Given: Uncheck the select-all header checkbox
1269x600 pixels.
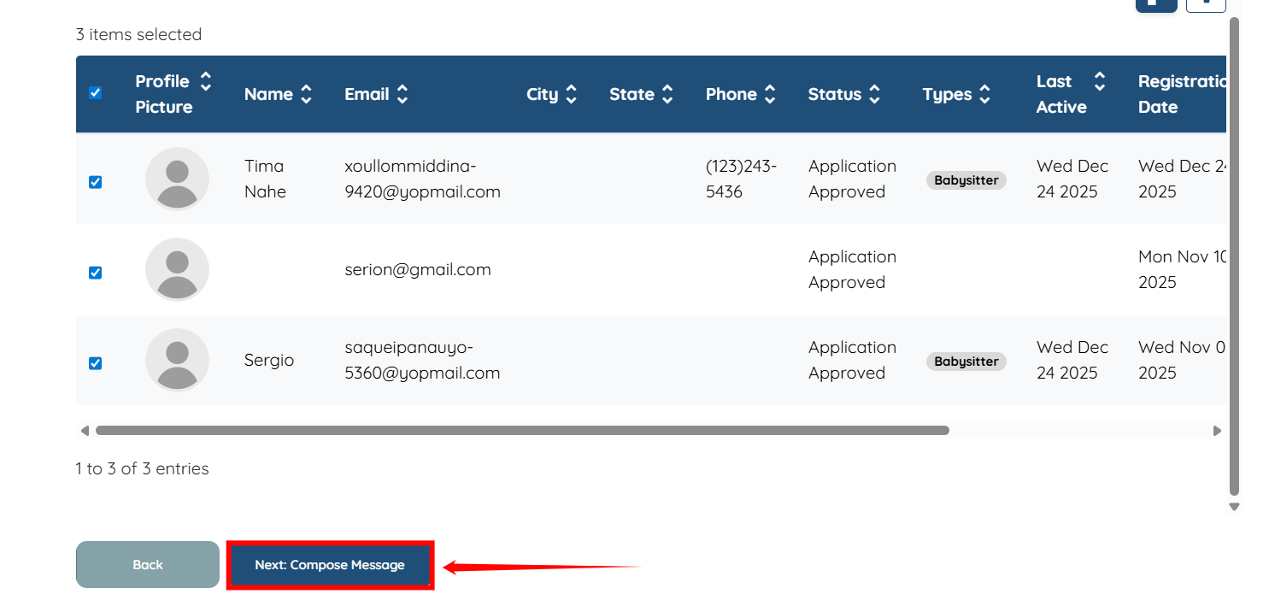Looking at the screenshot, I should click(95, 92).
